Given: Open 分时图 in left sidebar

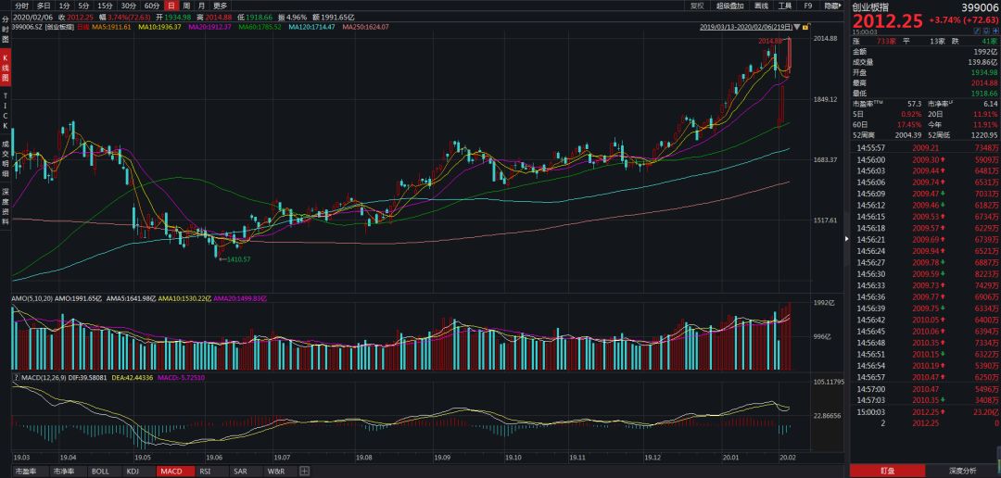Looking at the screenshot, I should point(6,30).
